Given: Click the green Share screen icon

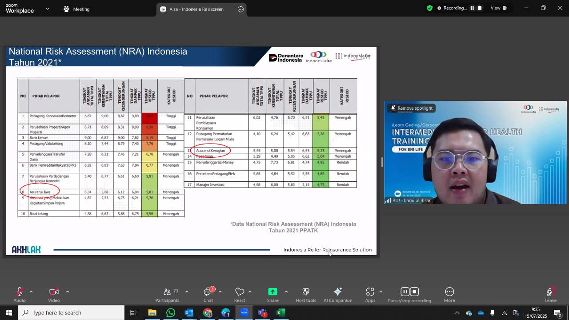Looking at the screenshot, I should pyautogui.click(x=272, y=292).
